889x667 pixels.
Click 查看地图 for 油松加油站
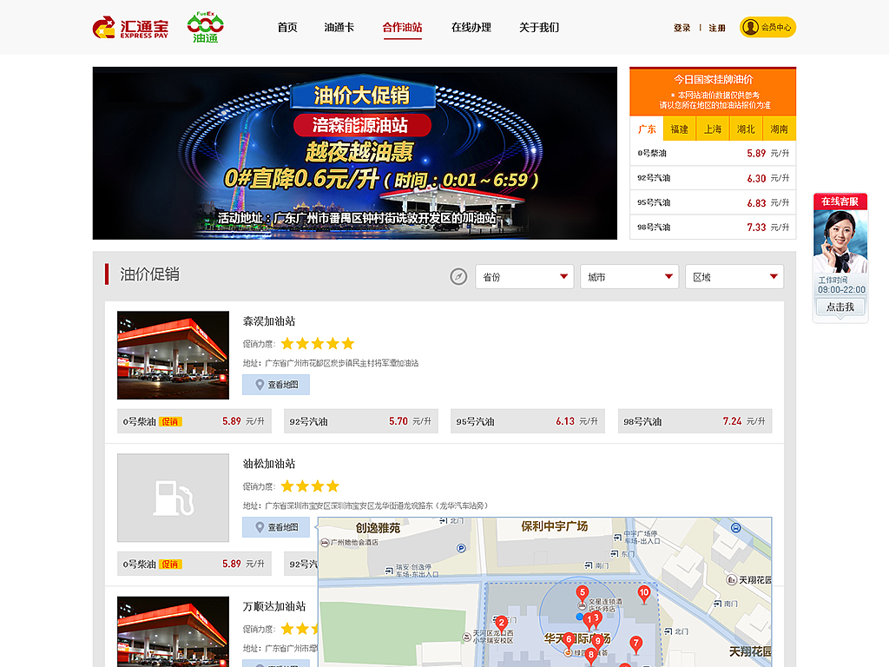pos(276,527)
